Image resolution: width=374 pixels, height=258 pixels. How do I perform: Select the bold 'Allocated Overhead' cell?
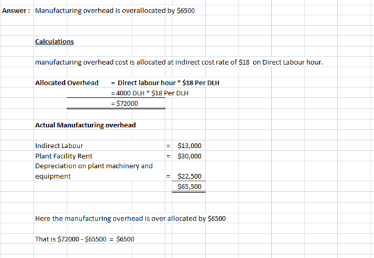coord(67,83)
